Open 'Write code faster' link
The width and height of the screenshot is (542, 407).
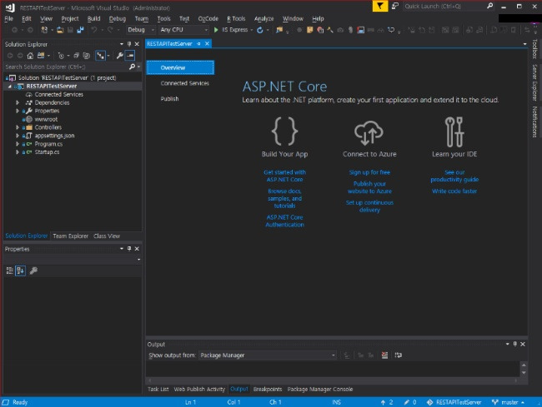pyautogui.click(x=454, y=191)
